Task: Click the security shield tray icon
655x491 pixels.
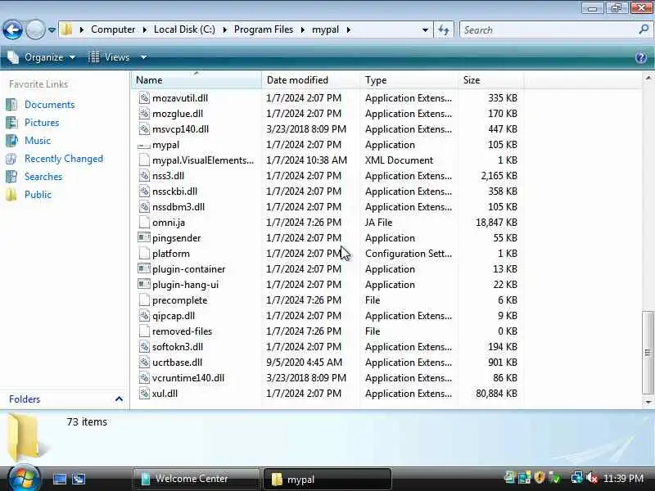Action: (540, 477)
